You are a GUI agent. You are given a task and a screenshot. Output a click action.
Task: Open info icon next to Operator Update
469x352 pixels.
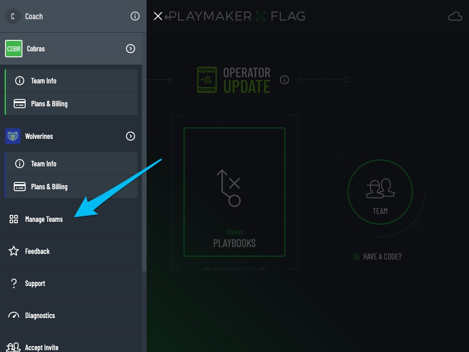pos(284,80)
